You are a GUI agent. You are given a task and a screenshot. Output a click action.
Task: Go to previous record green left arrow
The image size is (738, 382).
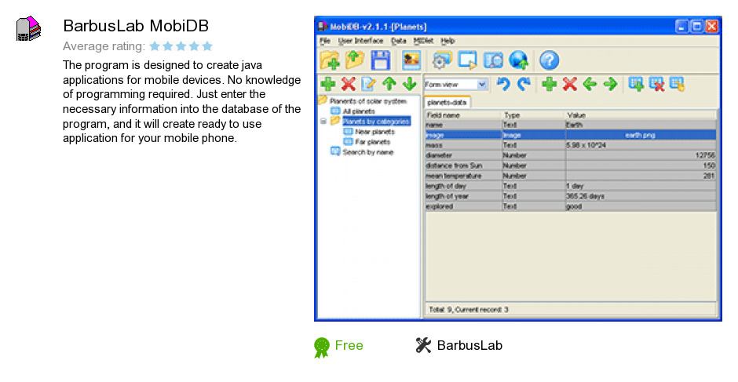590,84
